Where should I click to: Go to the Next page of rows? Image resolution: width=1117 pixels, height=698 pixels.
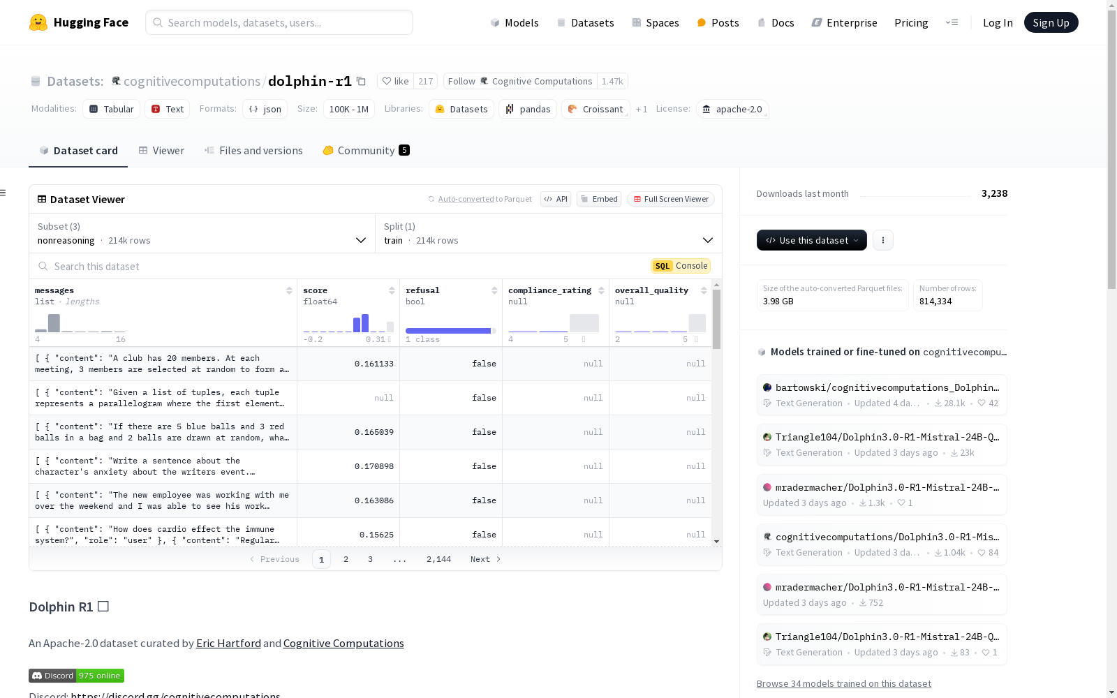pyautogui.click(x=486, y=559)
